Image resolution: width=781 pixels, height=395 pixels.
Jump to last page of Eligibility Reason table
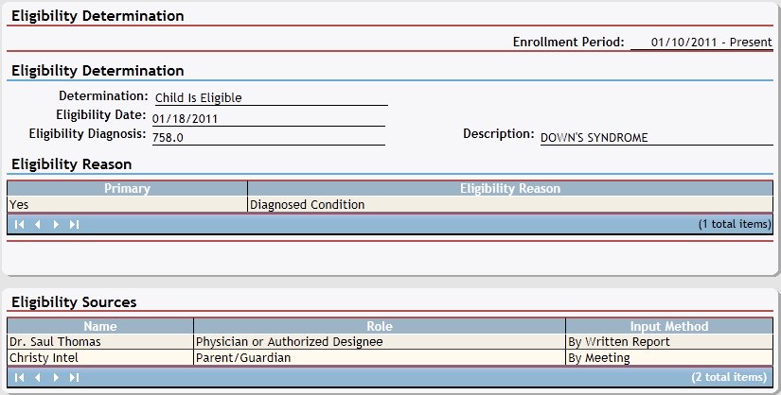(x=74, y=224)
